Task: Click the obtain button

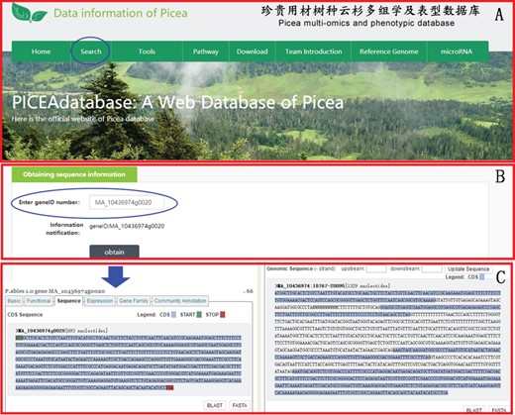Action: coord(114,252)
